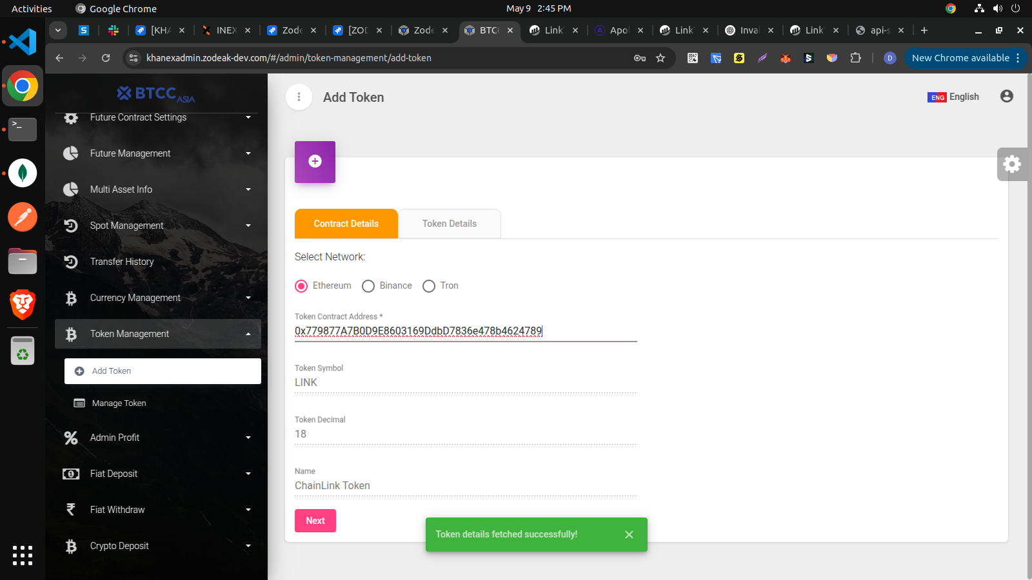Expand Future Management menu
1032x580 pixels.
(x=248, y=153)
